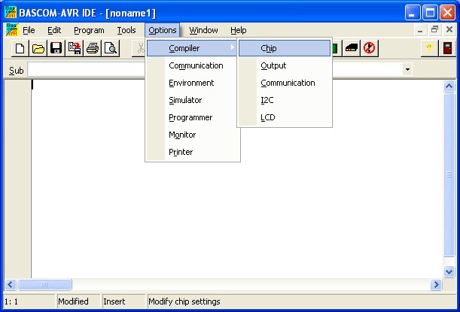The image size is (460, 312).
Task: Open the Window menu
Action: [x=203, y=30]
